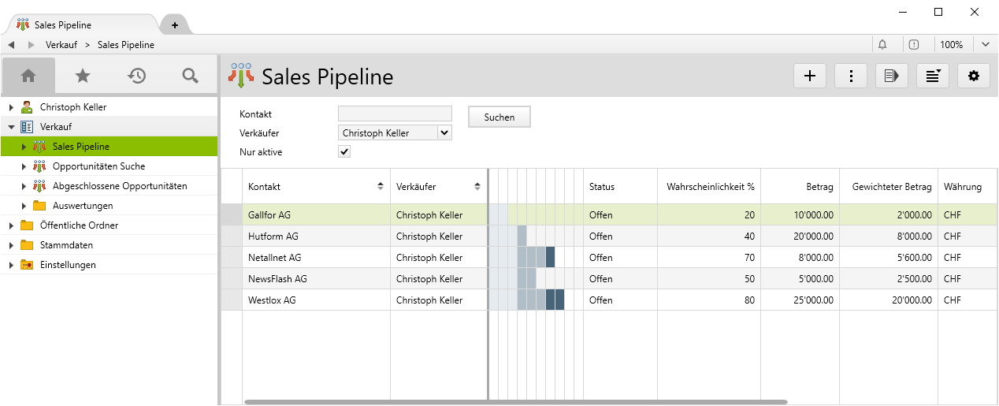Viewport: 999px width, 406px height.
Task: Open the settings gear in header
Action: [x=974, y=76]
